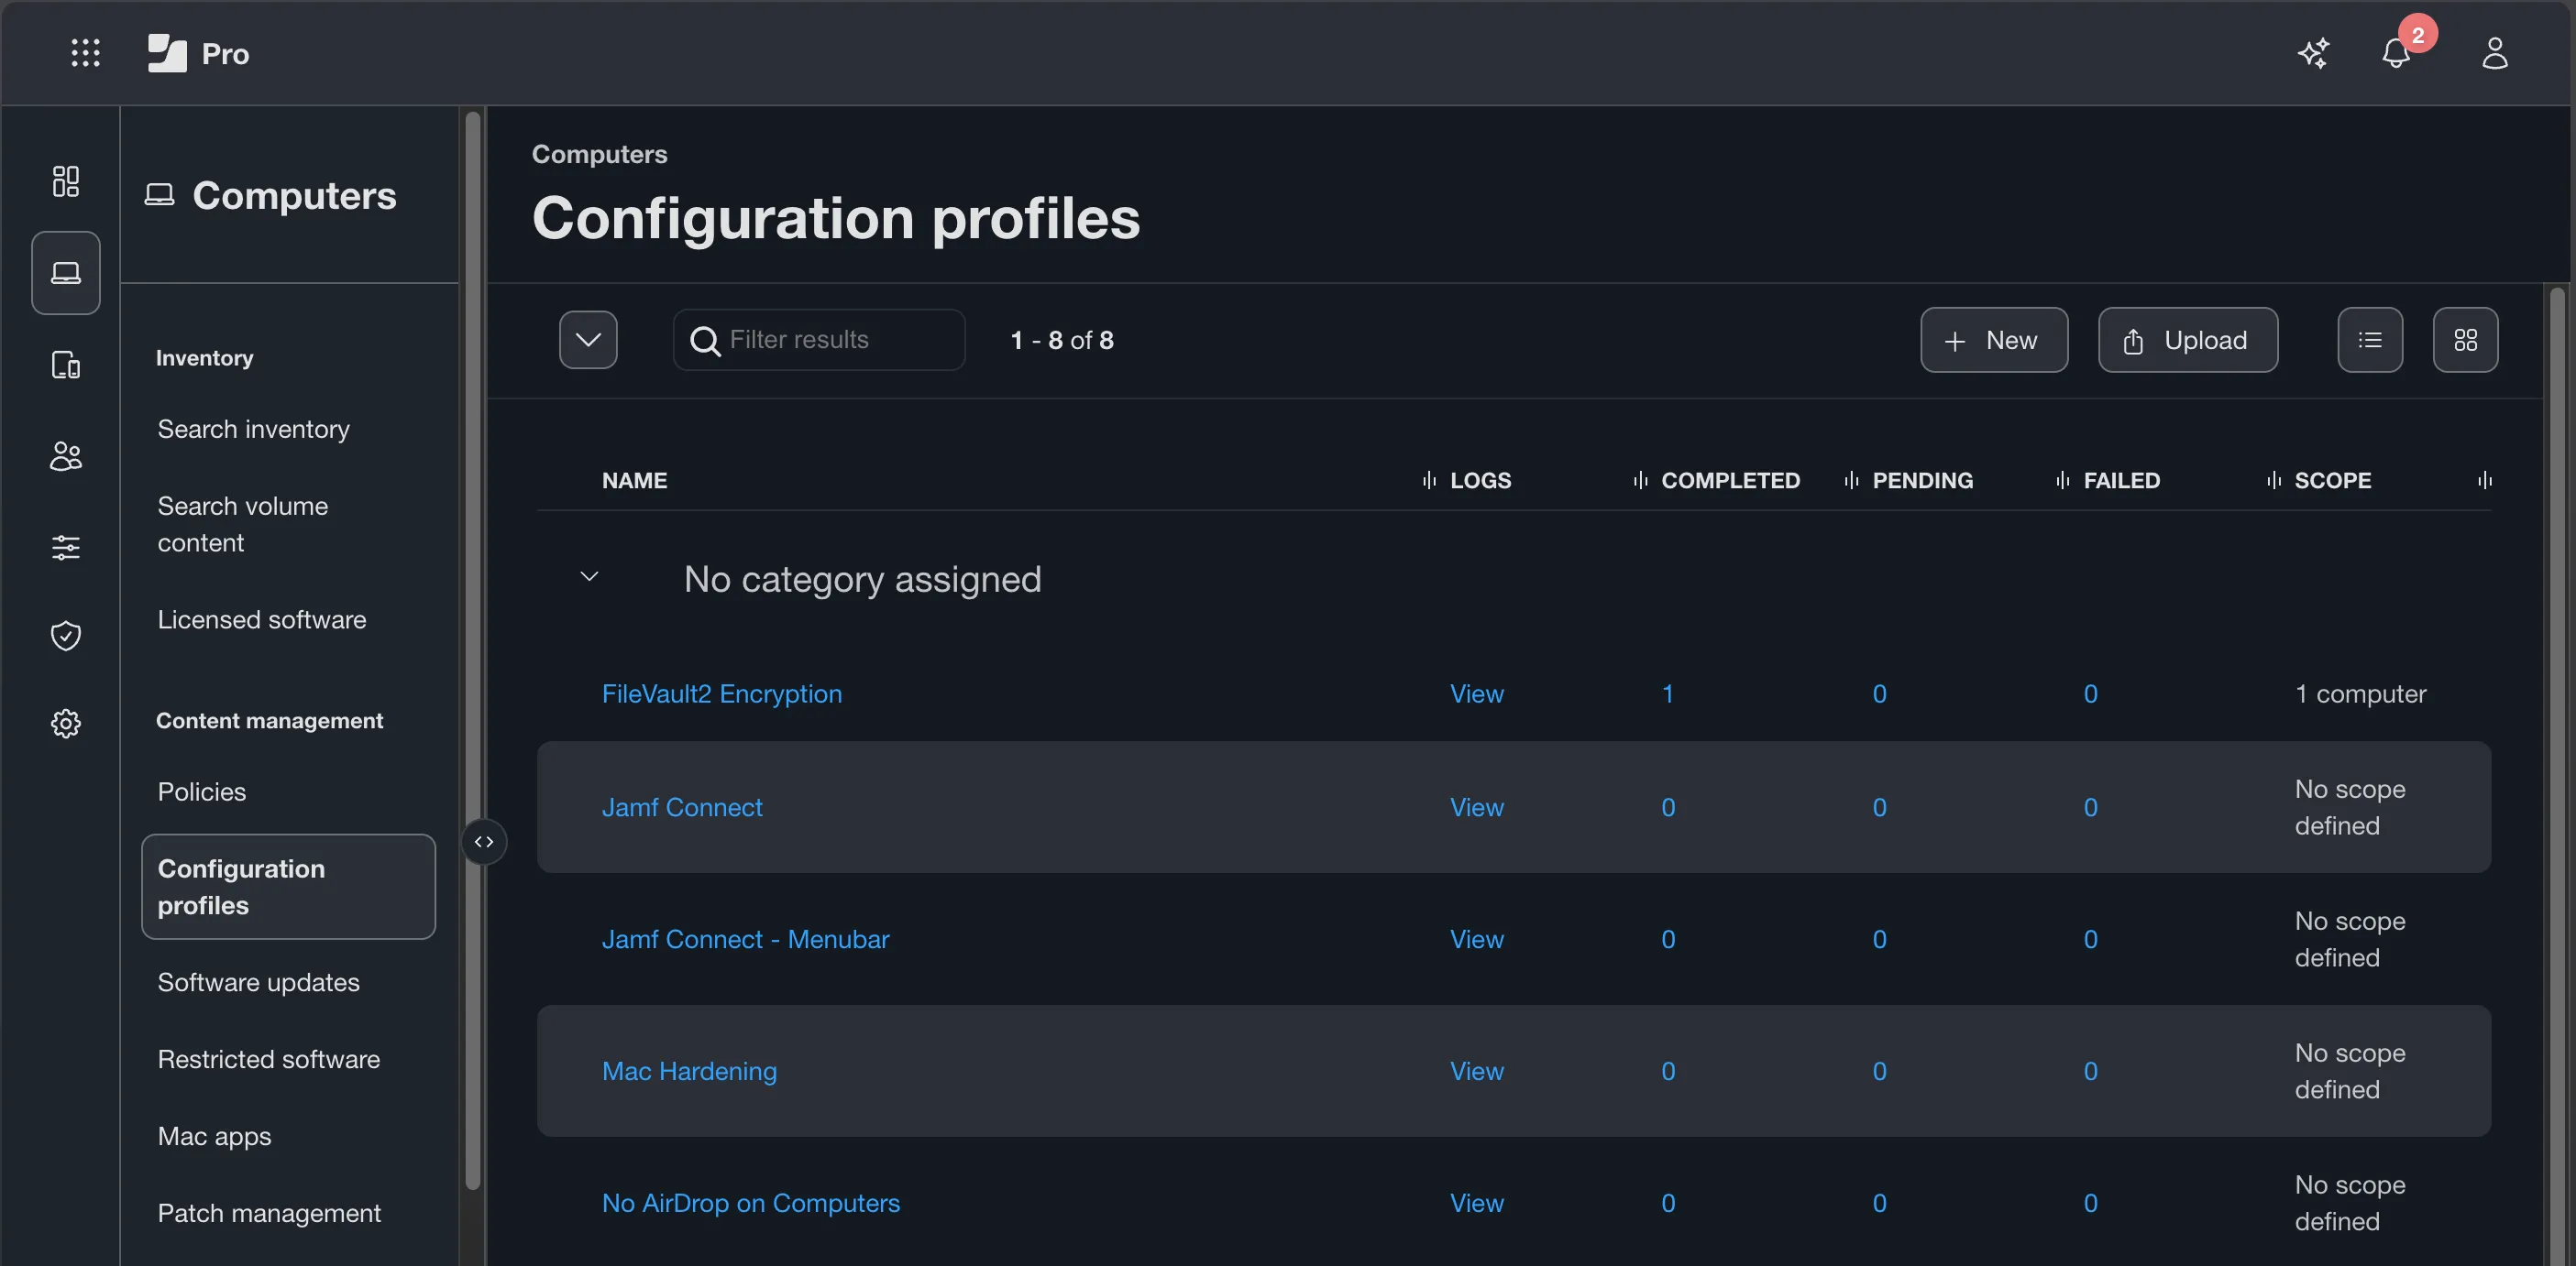Collapse sidebar with the arrows handle
The height and width of the screenshot is (1266, 2576).
484,841
